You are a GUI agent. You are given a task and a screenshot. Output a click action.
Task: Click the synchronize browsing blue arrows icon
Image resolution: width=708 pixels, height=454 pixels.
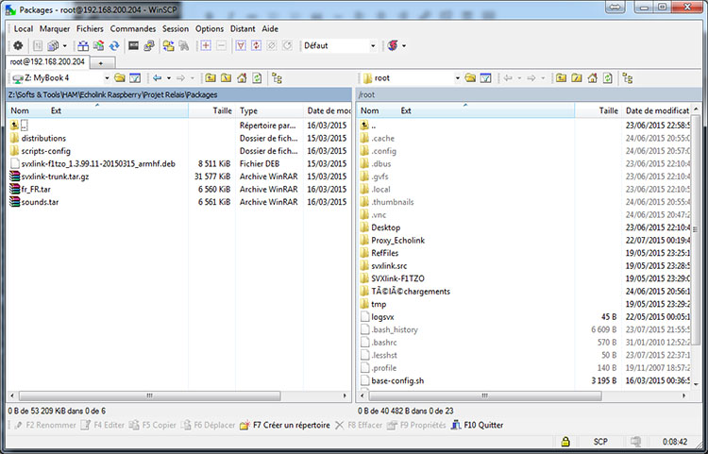(114, 45)
